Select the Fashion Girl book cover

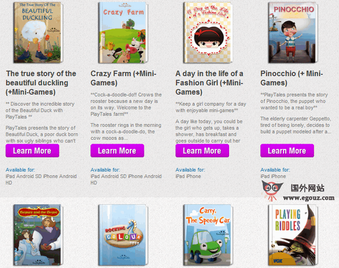click(x=207, y=32)
